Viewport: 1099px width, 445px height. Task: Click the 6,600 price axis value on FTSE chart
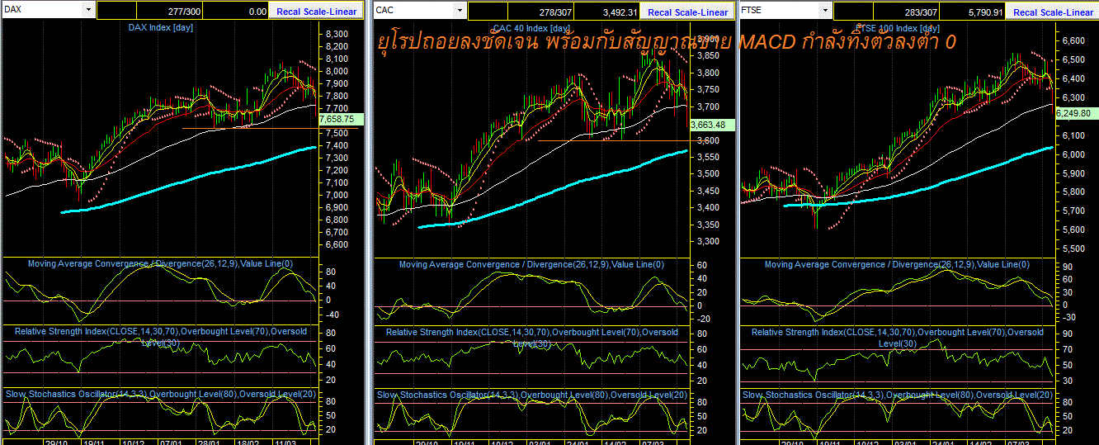coord(1072,40)
